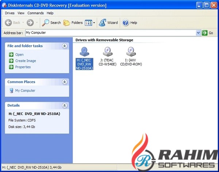Select the I: AXV CD/DVD-ROM drive icon
This screenshot has width=219, height=172.
pos(131,52)
